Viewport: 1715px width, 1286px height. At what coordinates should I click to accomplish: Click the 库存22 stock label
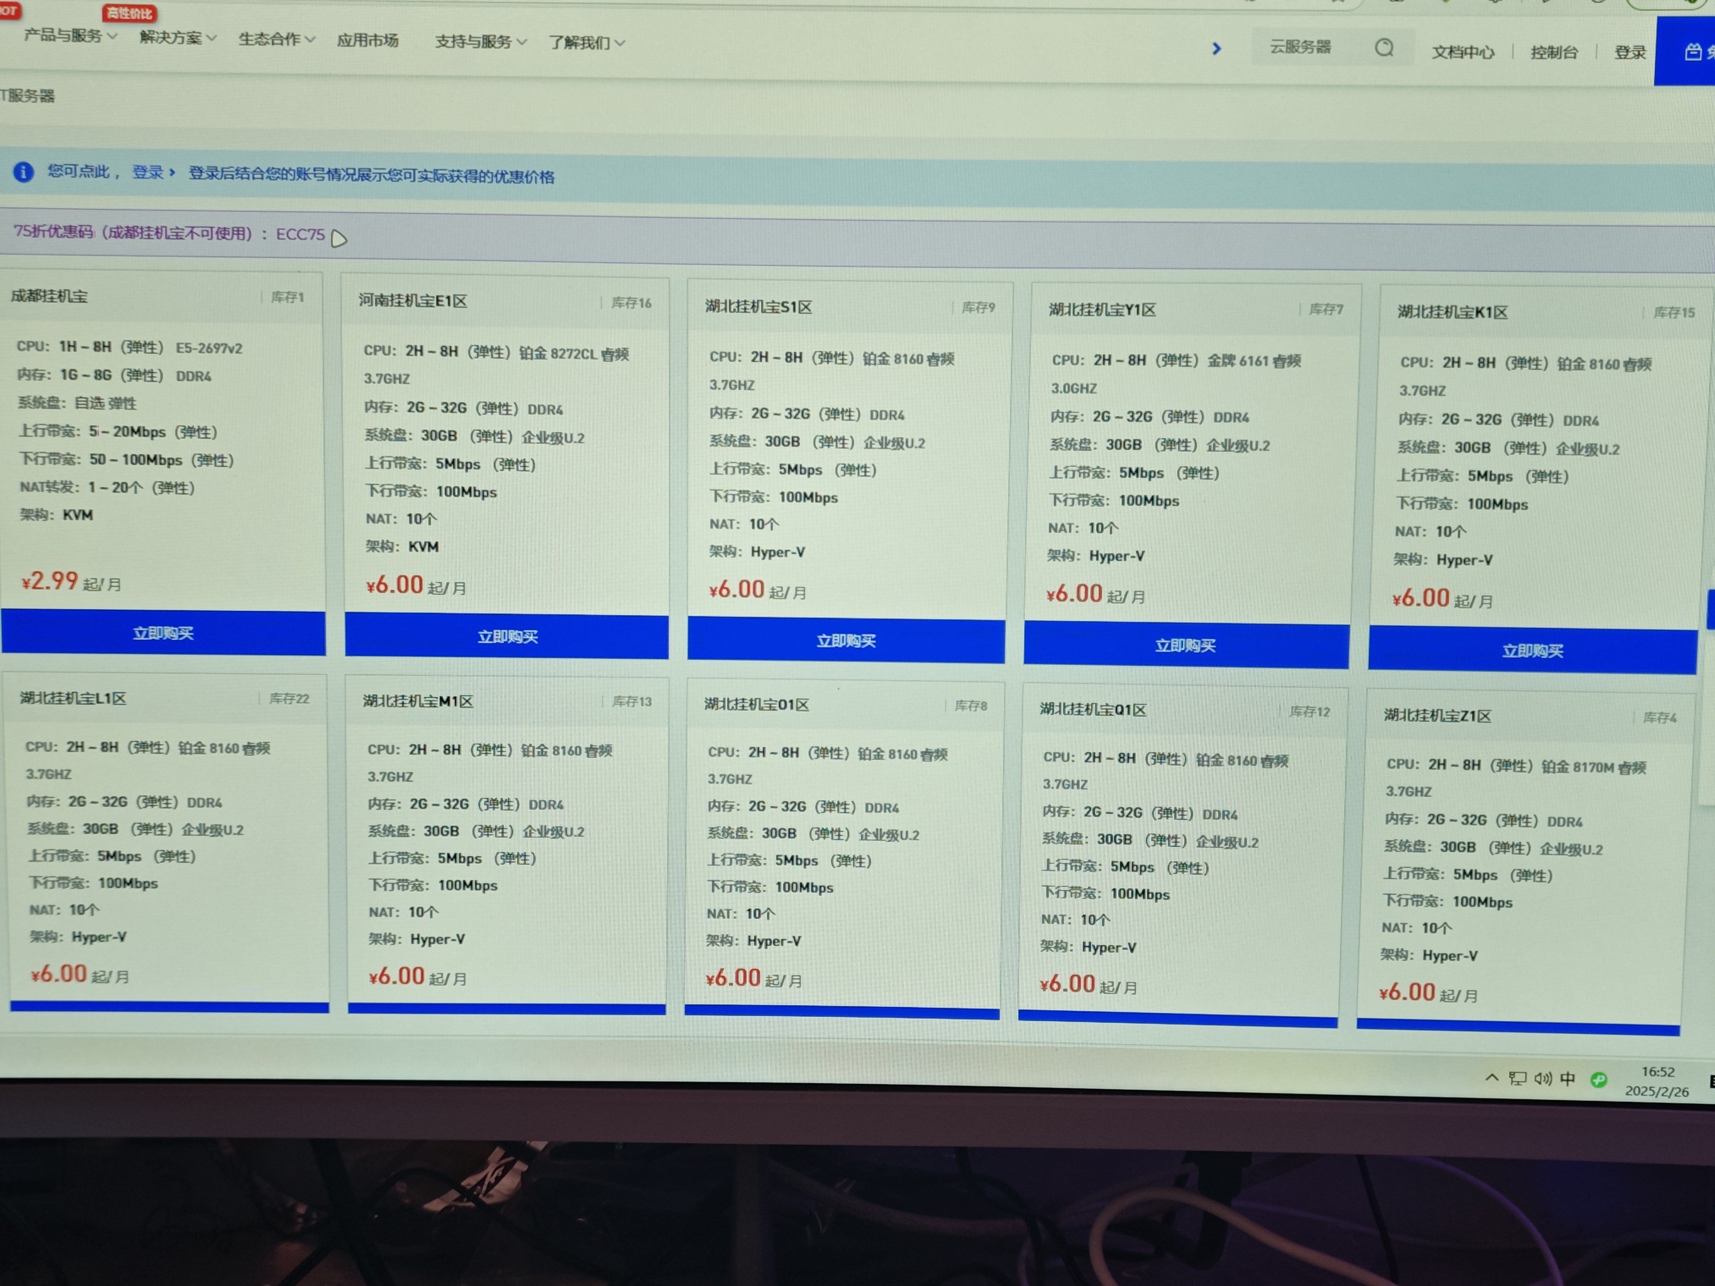289,699
